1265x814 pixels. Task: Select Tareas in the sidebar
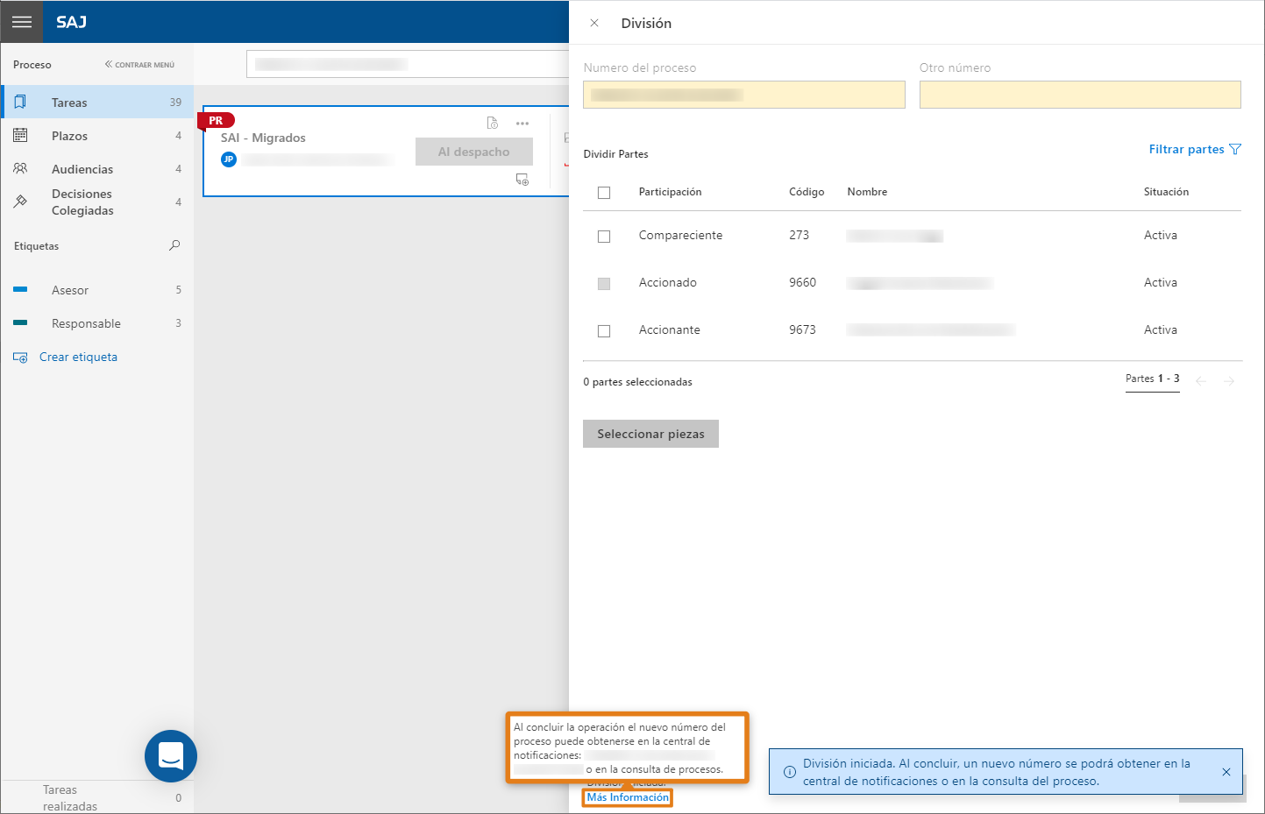[97, 103]
